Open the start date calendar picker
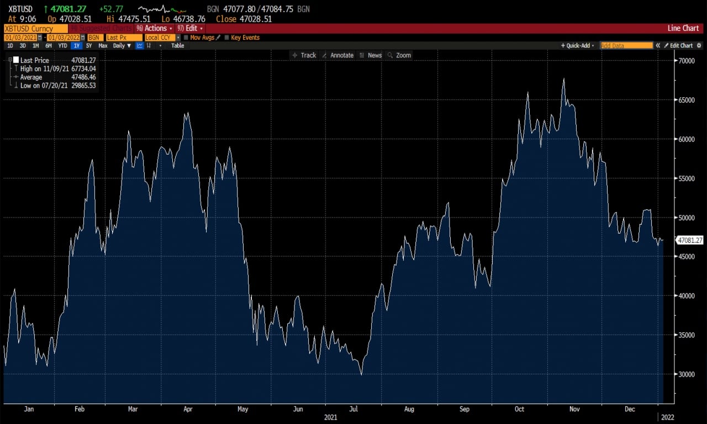Screen dimensions: 707x424 [39, 38]
